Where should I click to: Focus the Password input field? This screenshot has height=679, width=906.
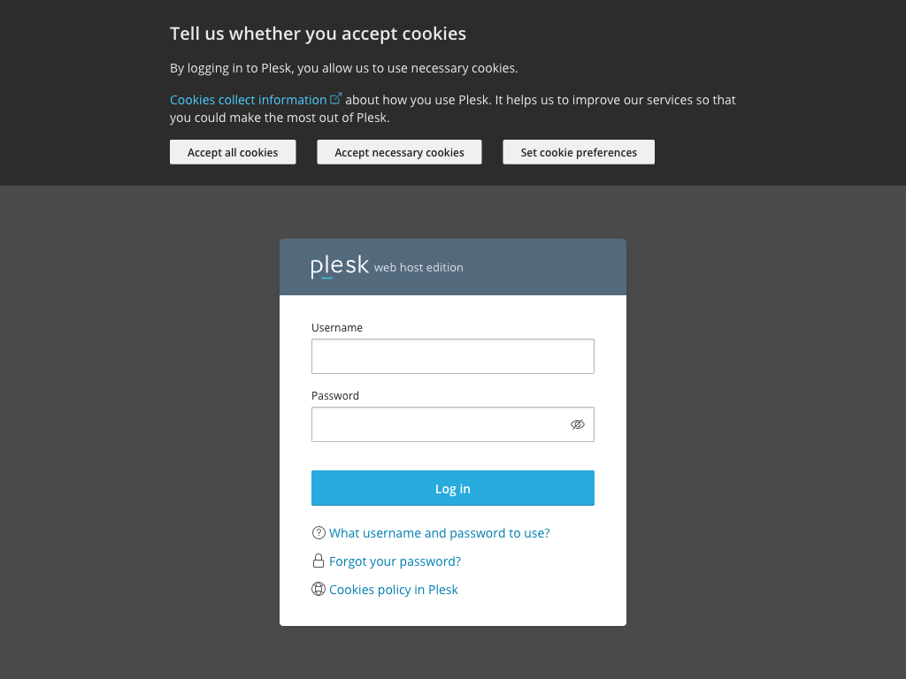coord(438,424)
